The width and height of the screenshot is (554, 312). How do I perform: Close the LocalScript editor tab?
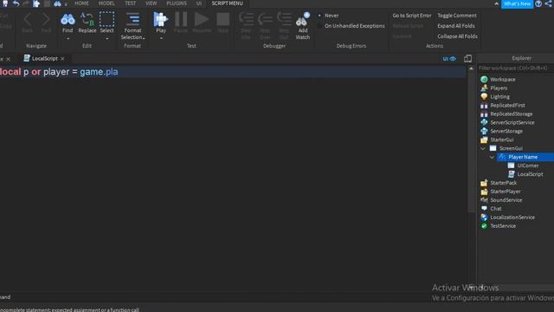pyautogui.click(x=62, y=59)
